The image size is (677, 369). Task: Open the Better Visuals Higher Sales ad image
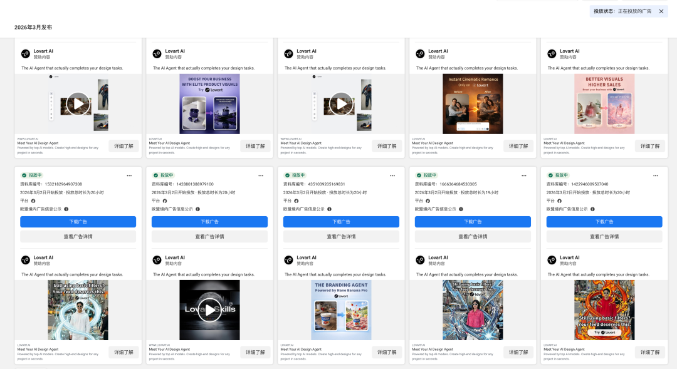coord(604,104)
